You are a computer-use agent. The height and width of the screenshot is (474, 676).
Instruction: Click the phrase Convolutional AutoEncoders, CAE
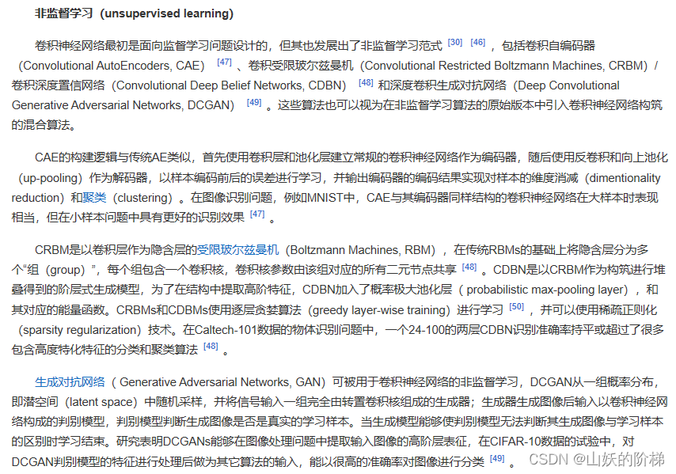coord(113,66)
